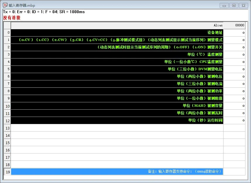
Task: Click the Alias column header
Action: click(117, 25)
